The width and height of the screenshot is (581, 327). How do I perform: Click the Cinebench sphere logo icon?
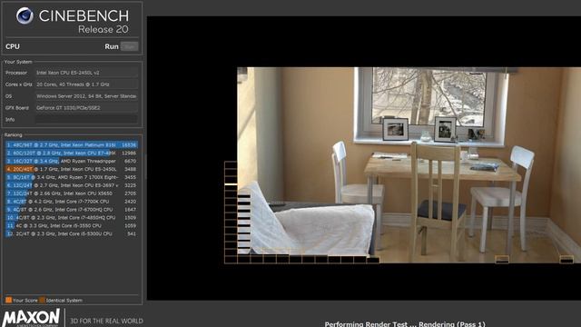[x=25, y=15]
